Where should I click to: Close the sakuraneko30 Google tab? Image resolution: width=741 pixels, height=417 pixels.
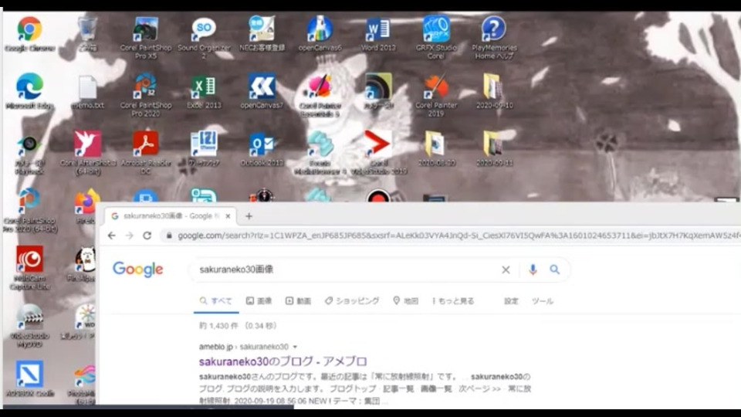[228, 216]
